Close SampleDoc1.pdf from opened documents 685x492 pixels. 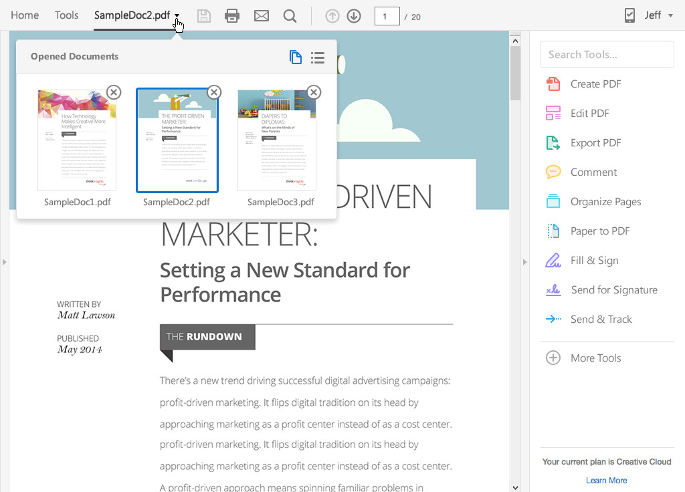[x=114, y=92]
